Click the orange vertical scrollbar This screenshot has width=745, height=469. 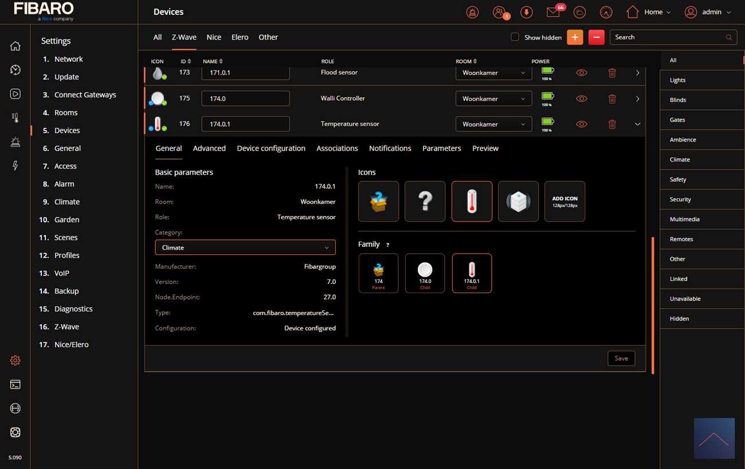(652, 305)
